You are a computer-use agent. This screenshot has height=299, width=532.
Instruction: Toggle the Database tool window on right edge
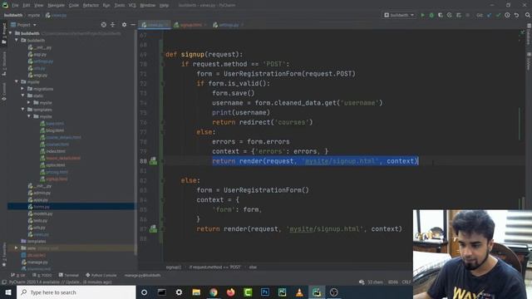529,35
